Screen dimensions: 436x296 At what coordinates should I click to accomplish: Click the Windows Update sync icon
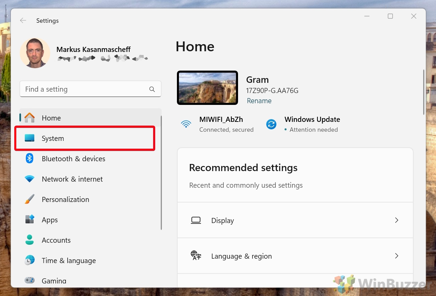[271, 124]
